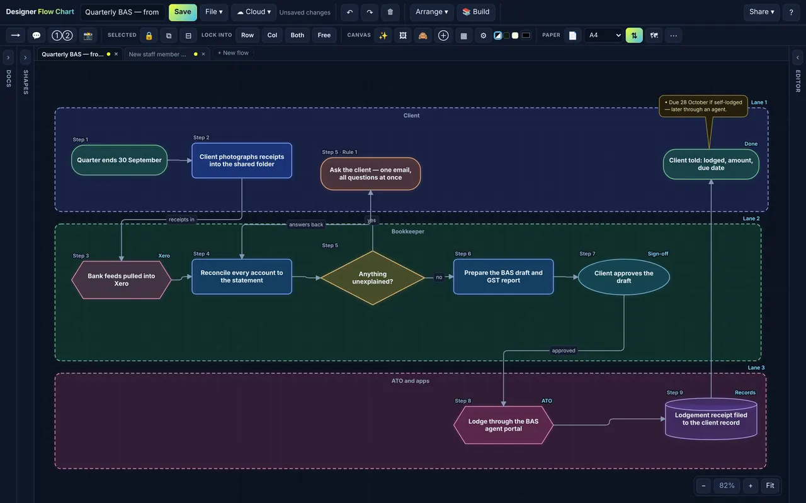Create a tab with + New flow

tap(233, 53)
